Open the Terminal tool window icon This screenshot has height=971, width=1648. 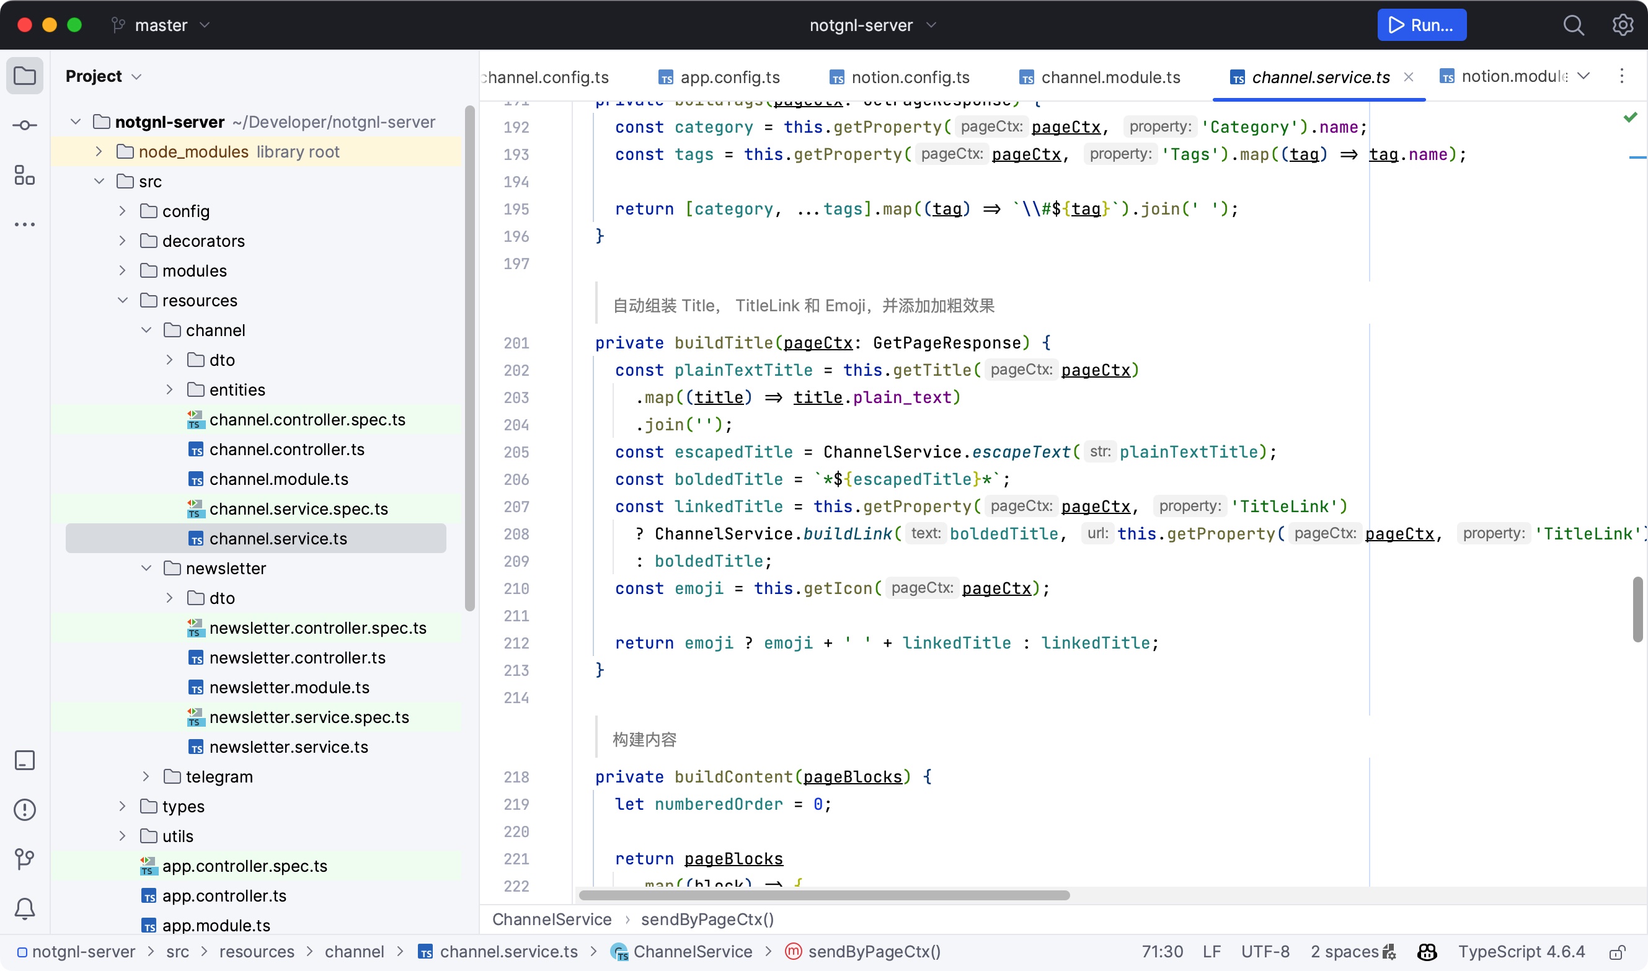(25, 760)
